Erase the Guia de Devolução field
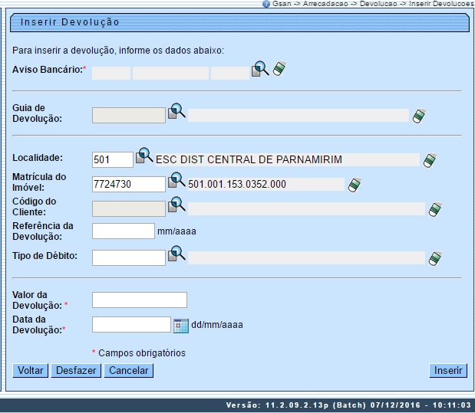Viewport: 475px width, 413px height. 419,116
